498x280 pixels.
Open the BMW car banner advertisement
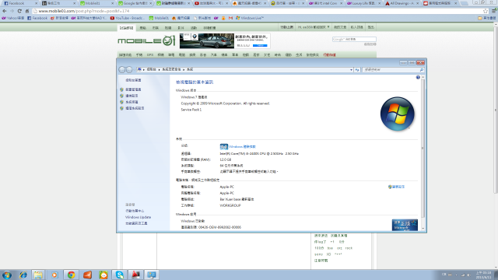[x=225, y=40]
